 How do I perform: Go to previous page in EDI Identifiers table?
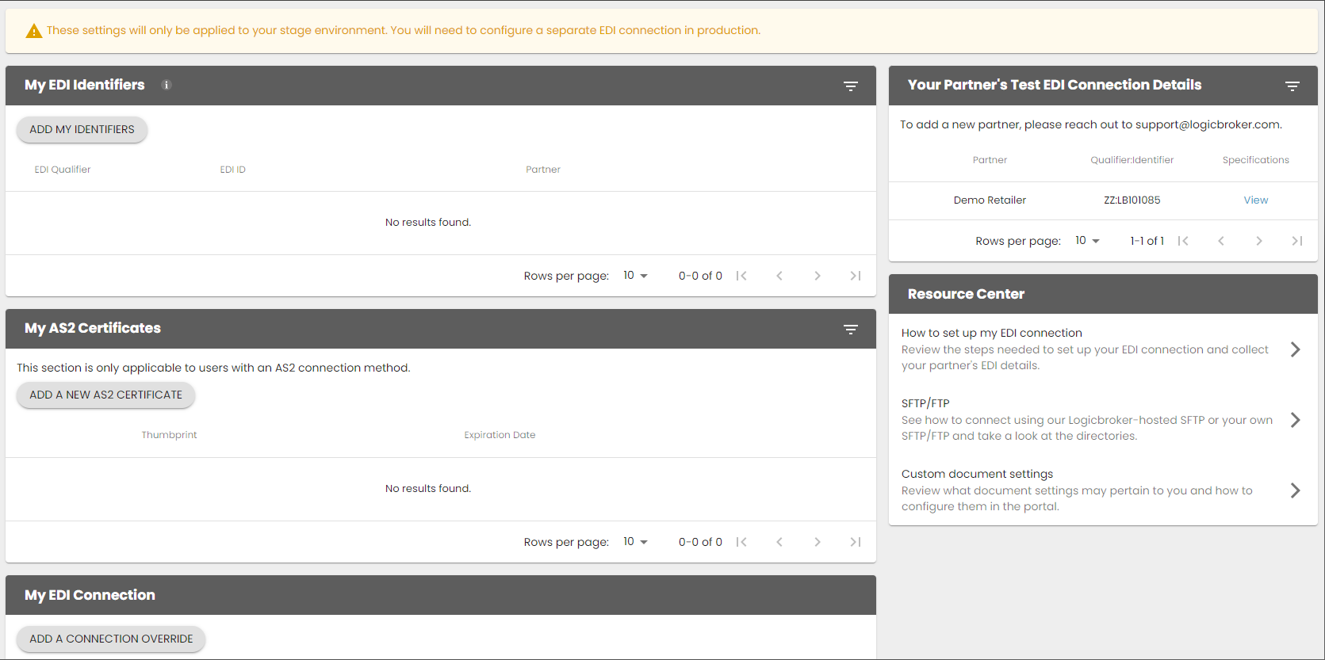point(779,276)
